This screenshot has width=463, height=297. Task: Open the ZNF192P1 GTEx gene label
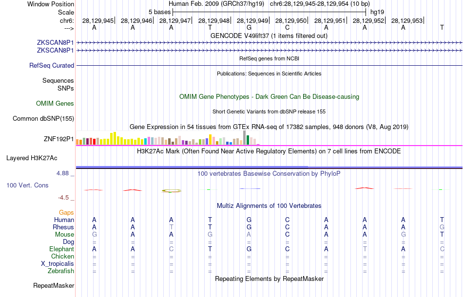pyautogui.click(x=59, y=139)
